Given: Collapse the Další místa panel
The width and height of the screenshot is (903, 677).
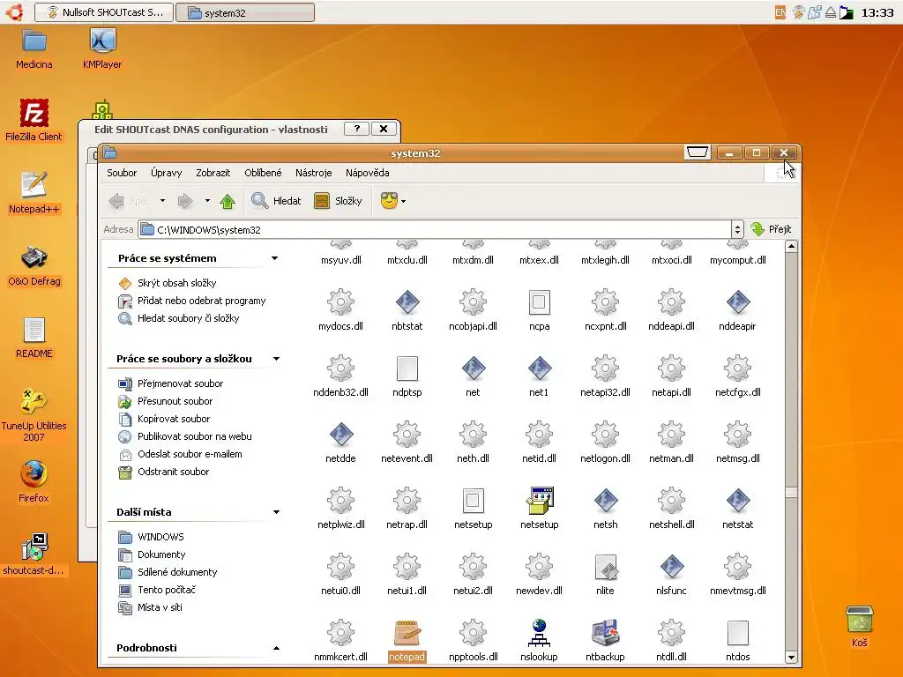Looking at the screenshot, I should (x=276, y=512).
